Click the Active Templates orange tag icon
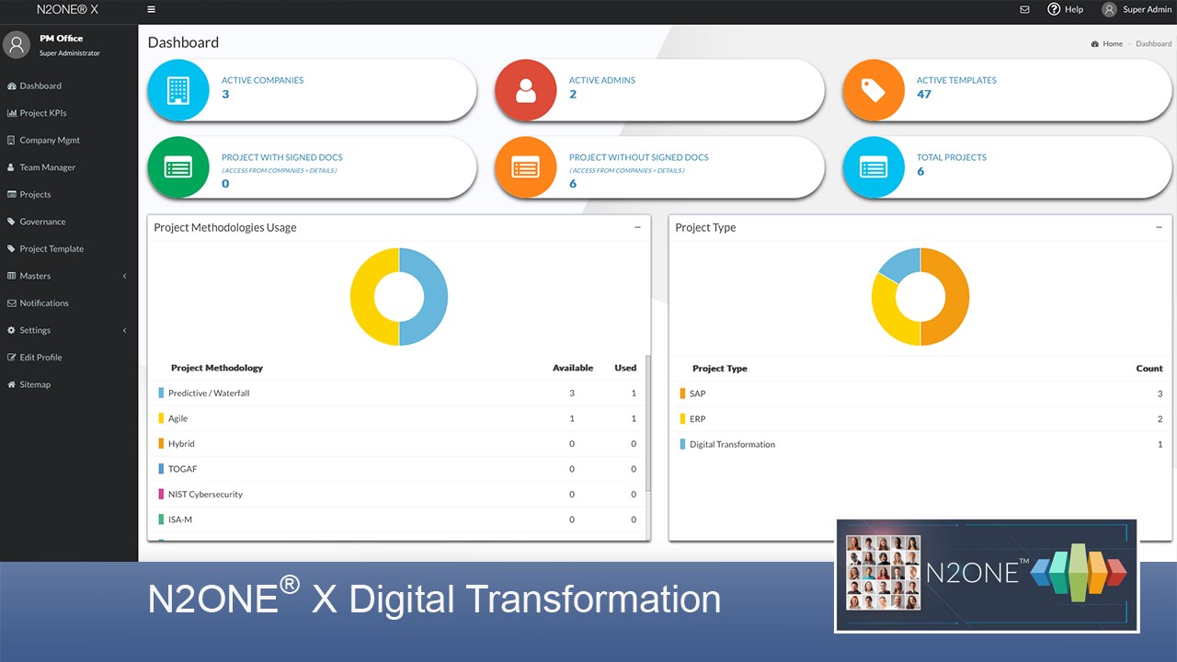The width and height of the screenshot is (1177, 662). pos(874,90)
